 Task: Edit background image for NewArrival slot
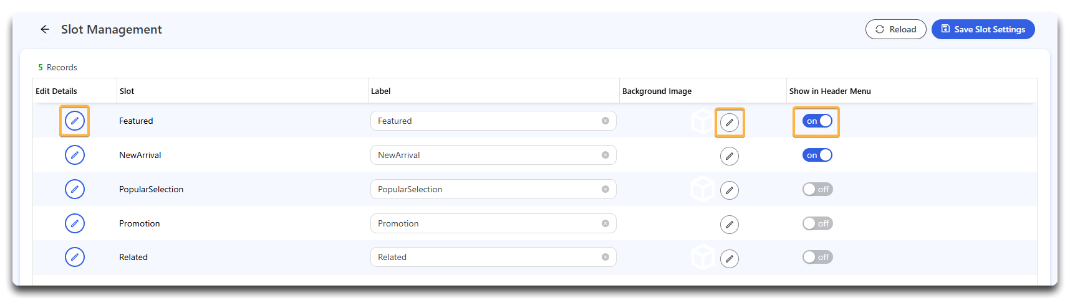[730, 156]
